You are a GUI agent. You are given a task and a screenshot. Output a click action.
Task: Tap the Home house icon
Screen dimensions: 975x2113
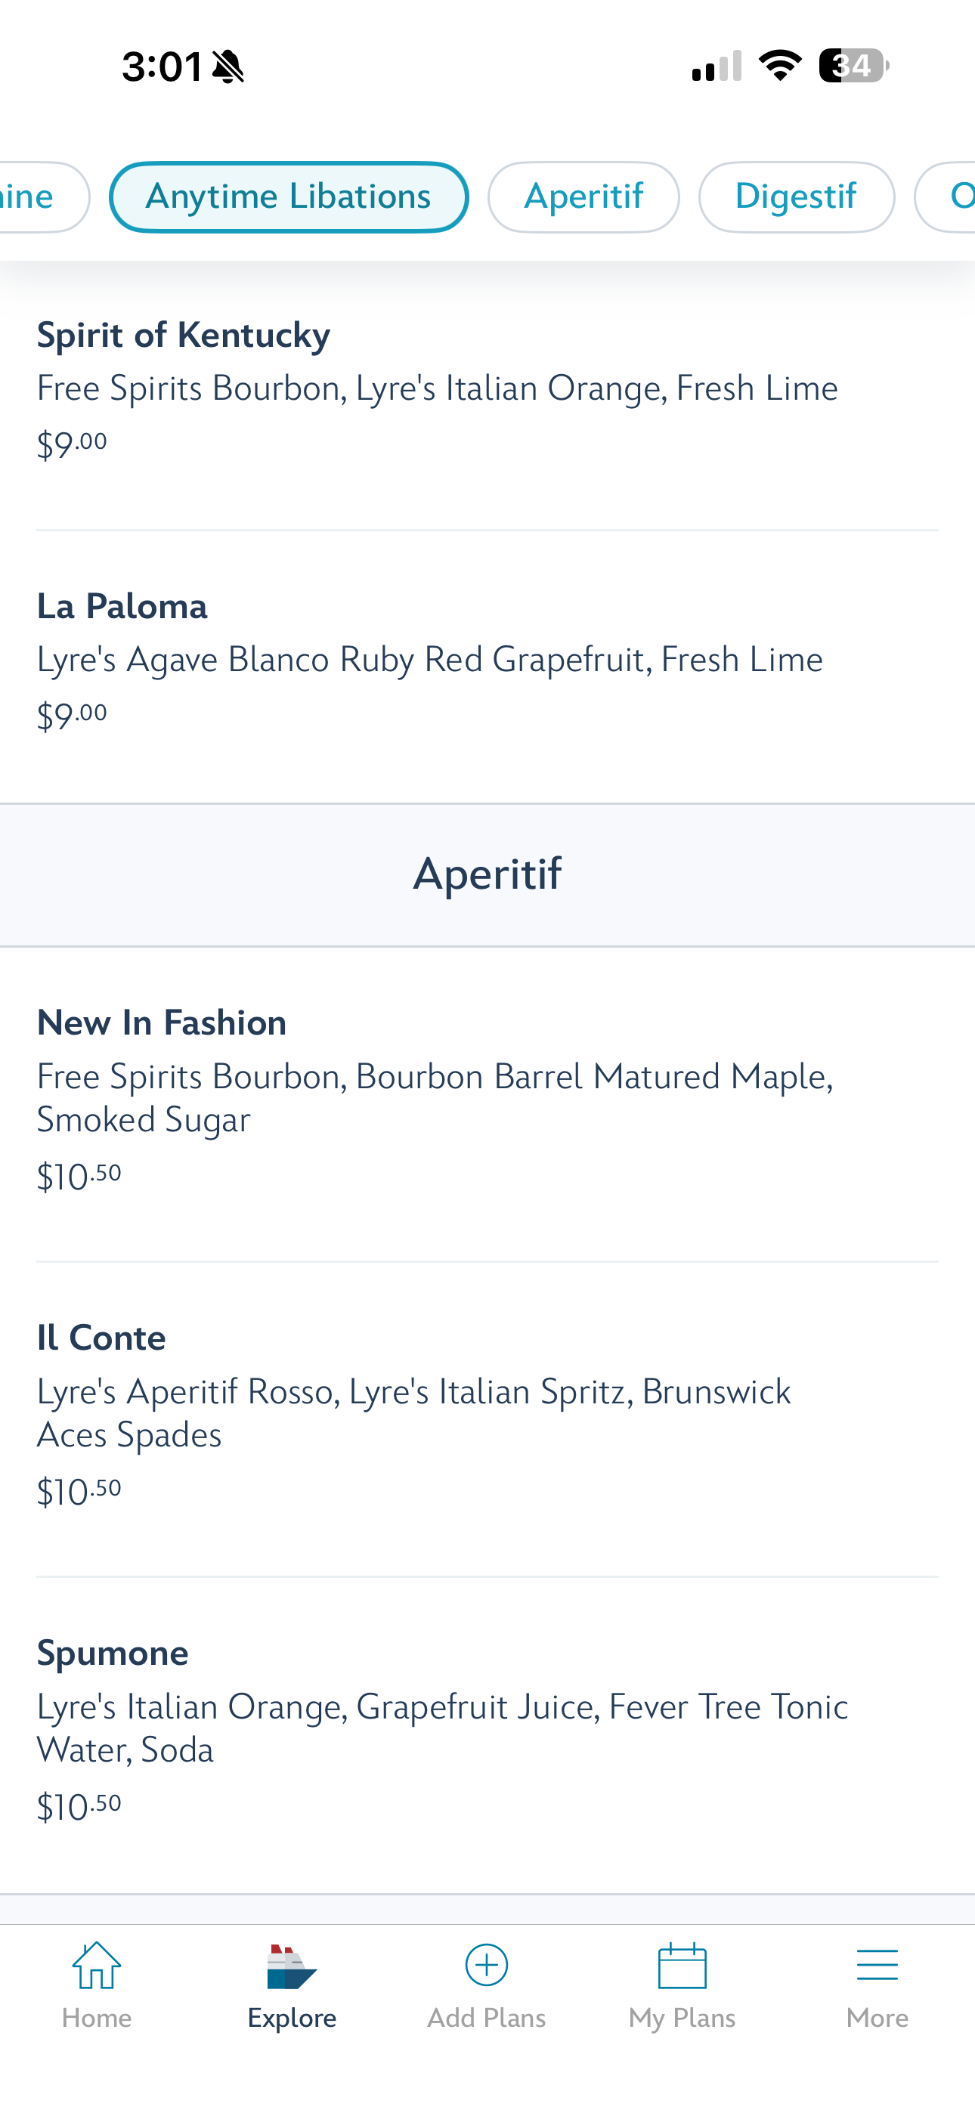pos(97,1966)
